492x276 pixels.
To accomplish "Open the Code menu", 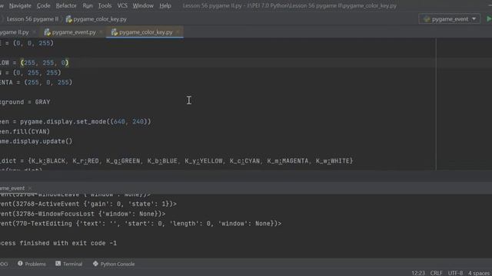I will point(43,5).
